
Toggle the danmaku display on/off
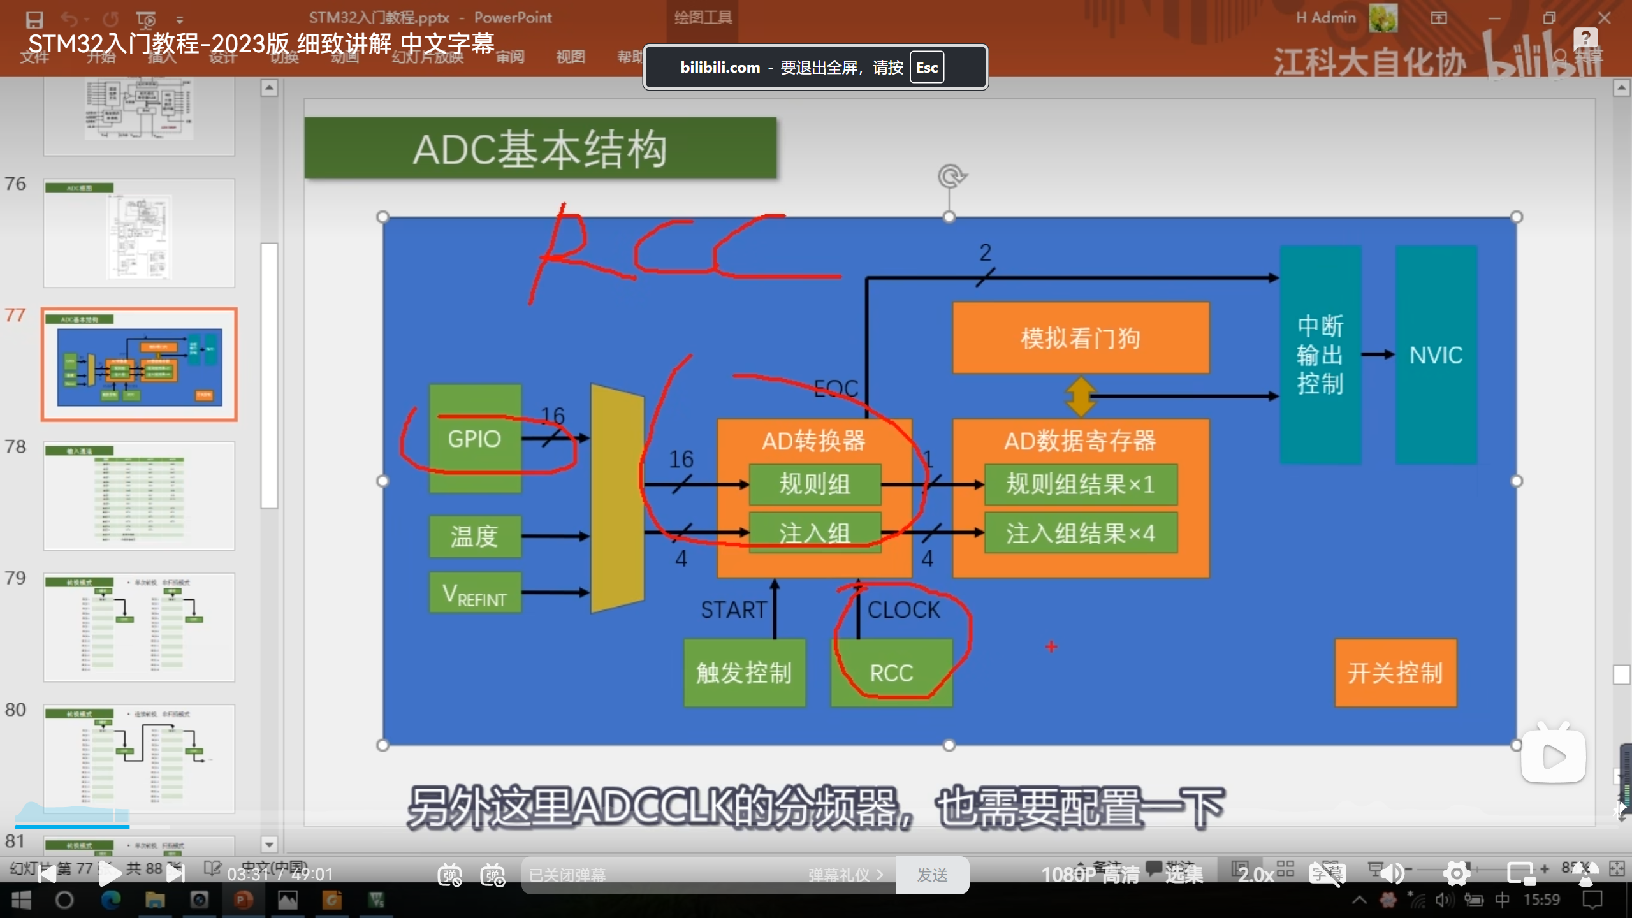(x=449, y=875)
